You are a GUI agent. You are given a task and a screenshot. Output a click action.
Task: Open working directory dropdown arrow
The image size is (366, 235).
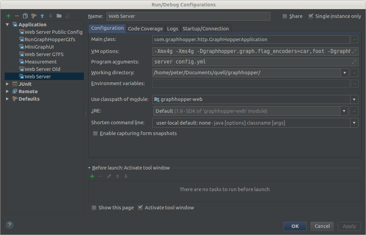click(344, 73)
